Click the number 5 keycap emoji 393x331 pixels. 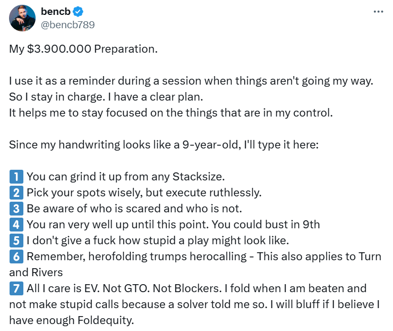pyautogui.click(x=15, y=241)
